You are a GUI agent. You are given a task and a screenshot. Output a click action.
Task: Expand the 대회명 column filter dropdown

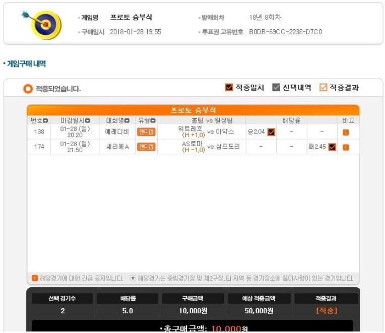(x=127, y=121)
